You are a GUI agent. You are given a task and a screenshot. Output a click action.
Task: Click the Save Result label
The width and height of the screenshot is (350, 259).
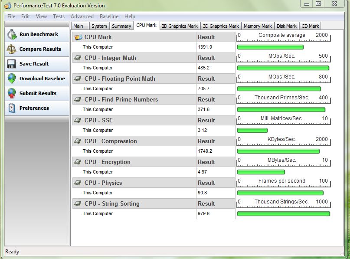(34, 64)
